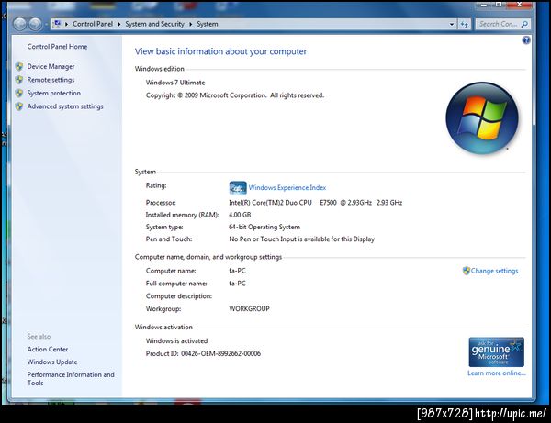The height and width of the screenshot is (423, 551).
Task: Click shield icon next to Remote settings
Action: tap(19, 80)
